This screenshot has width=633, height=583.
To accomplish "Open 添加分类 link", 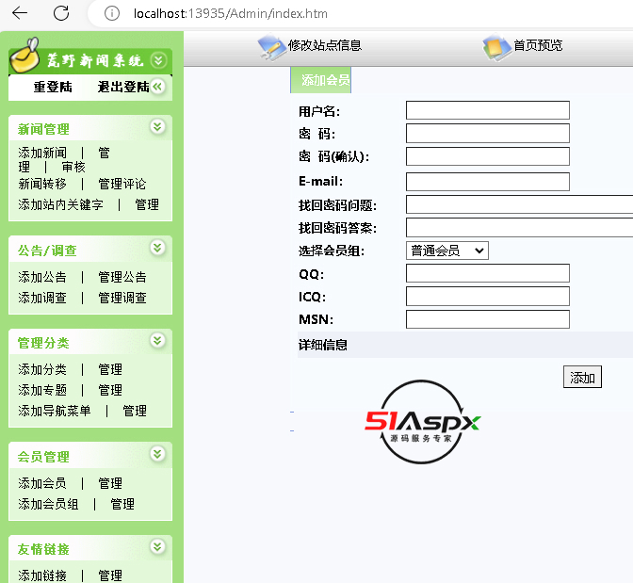I will pyautogui.click(x=42, y=369).
